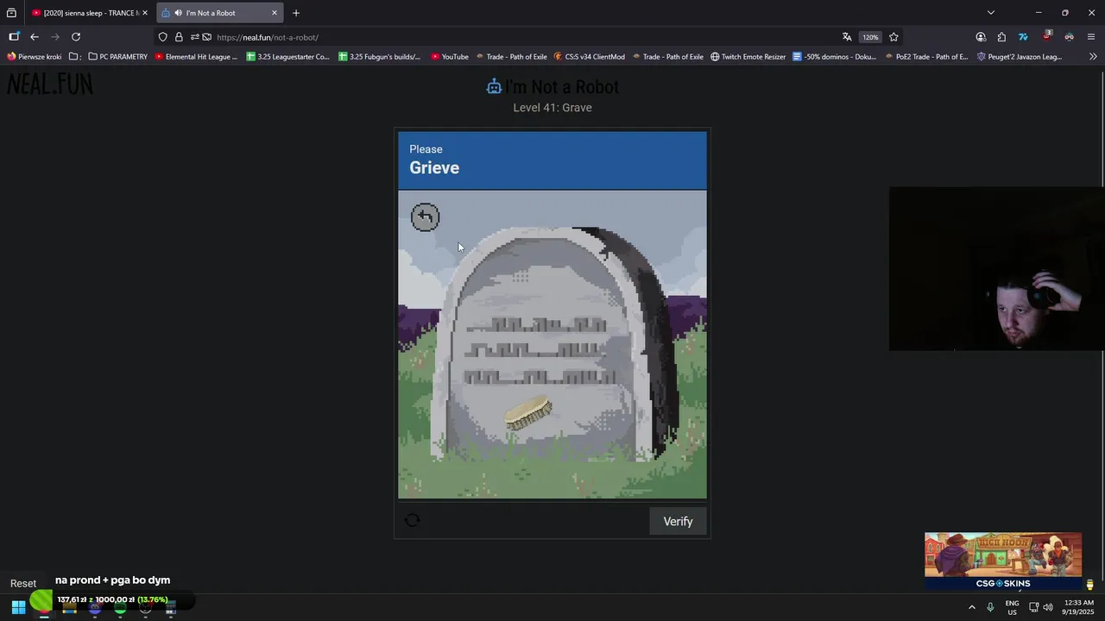Click the undo arrow on the gravestone
Screen dimensions: 1105x621
[x=425, y=217]
